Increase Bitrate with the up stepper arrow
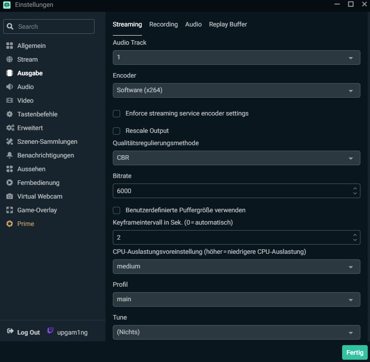The width and height of the screenshot is (370, 362). tap(355, 188)
